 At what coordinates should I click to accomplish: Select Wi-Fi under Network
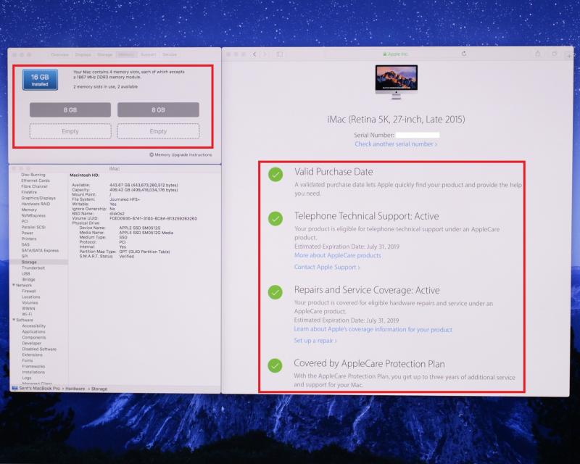27,314
